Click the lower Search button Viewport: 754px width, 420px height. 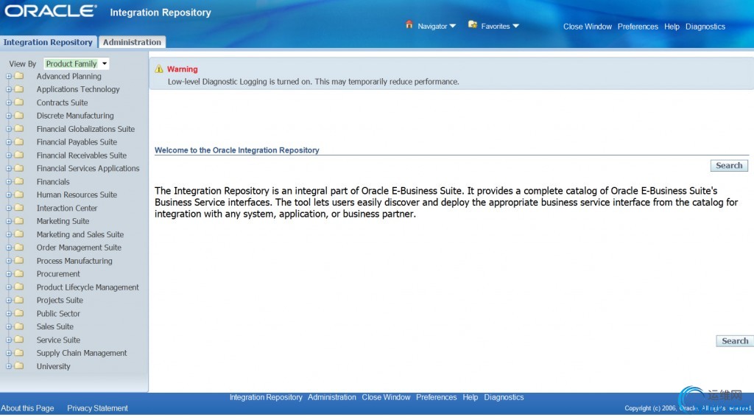click(x=734, y=340)
